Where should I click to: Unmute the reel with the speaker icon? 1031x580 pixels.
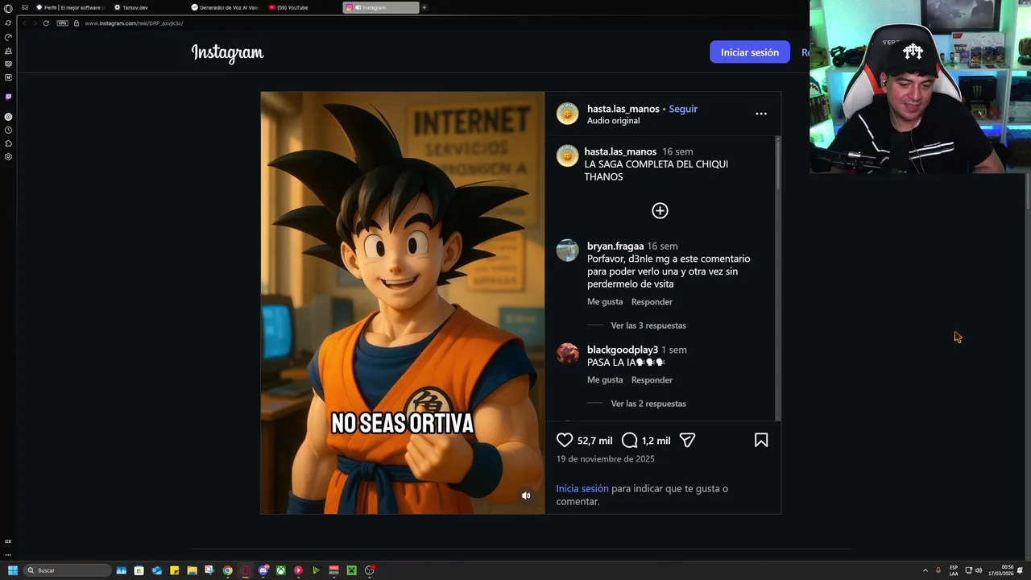tap(526, 495)
